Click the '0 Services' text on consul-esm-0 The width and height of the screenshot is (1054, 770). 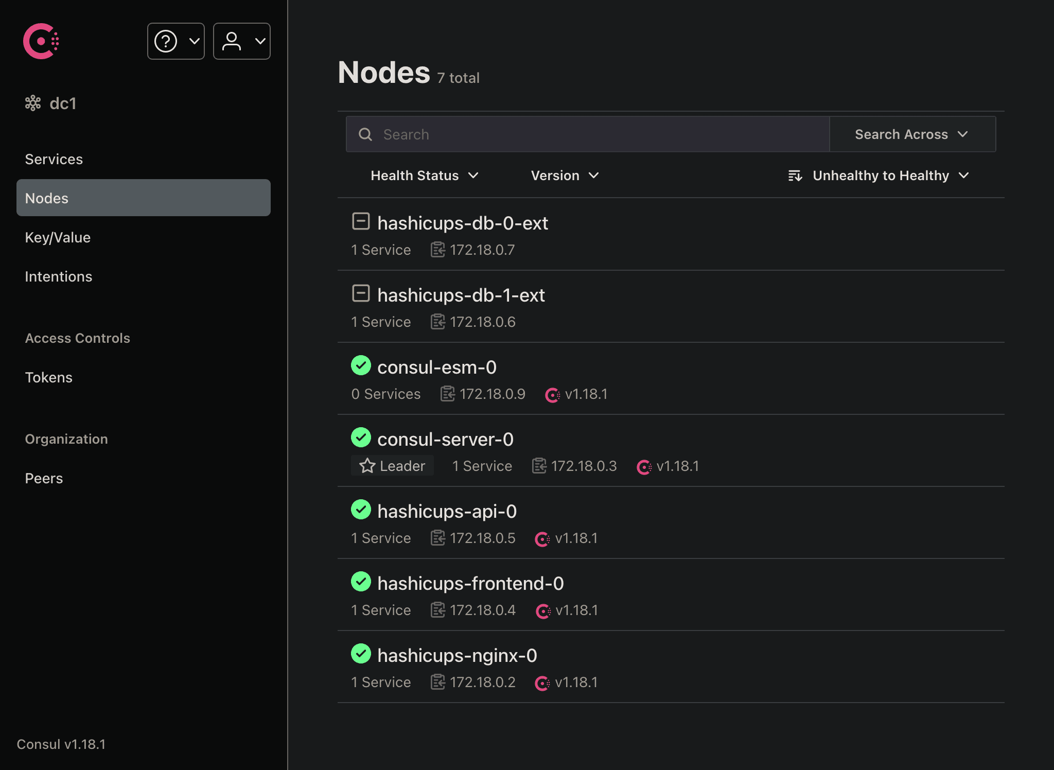[x=386, y=394]
